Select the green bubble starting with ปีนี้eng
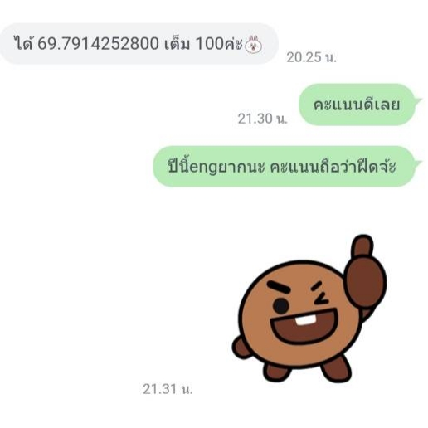 click(x=287, y=167)
